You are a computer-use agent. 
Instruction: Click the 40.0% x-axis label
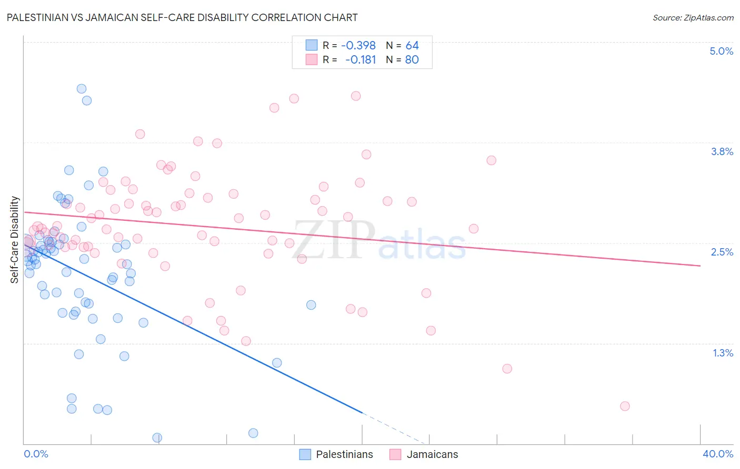(x=718, y=454)
